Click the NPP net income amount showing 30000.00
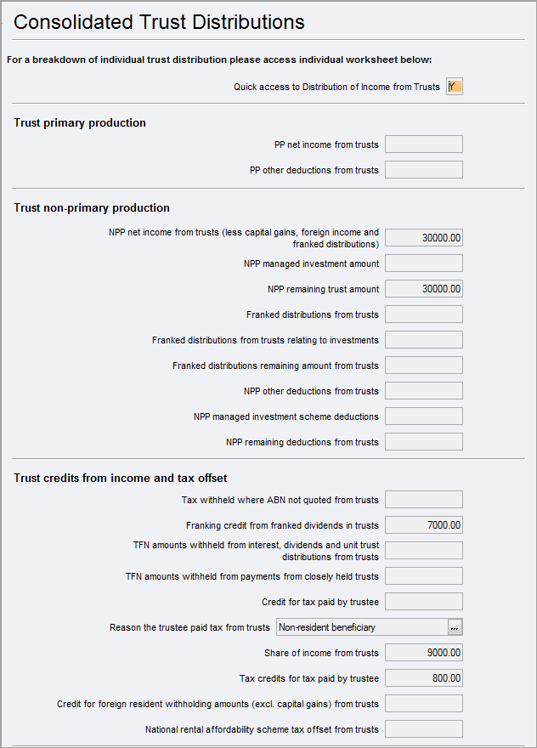The width and height of the screenshot is (537, 748). tap(423, 237)
